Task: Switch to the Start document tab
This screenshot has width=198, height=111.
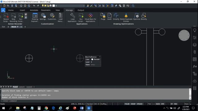Action: (x=3, y=27)
